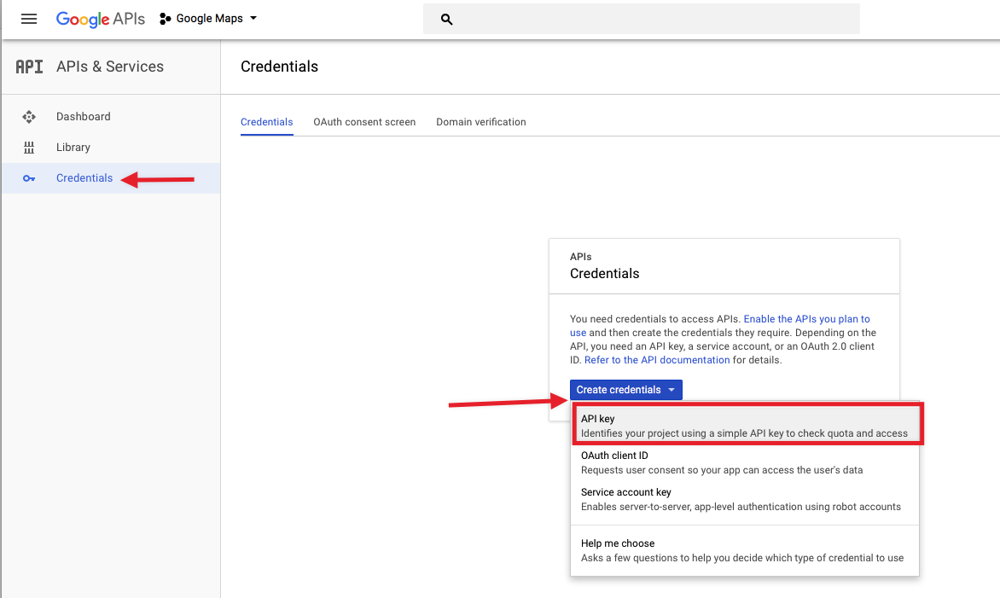Open the Domain verification tab
This screenshot has width=1000, height=598.
481,122
